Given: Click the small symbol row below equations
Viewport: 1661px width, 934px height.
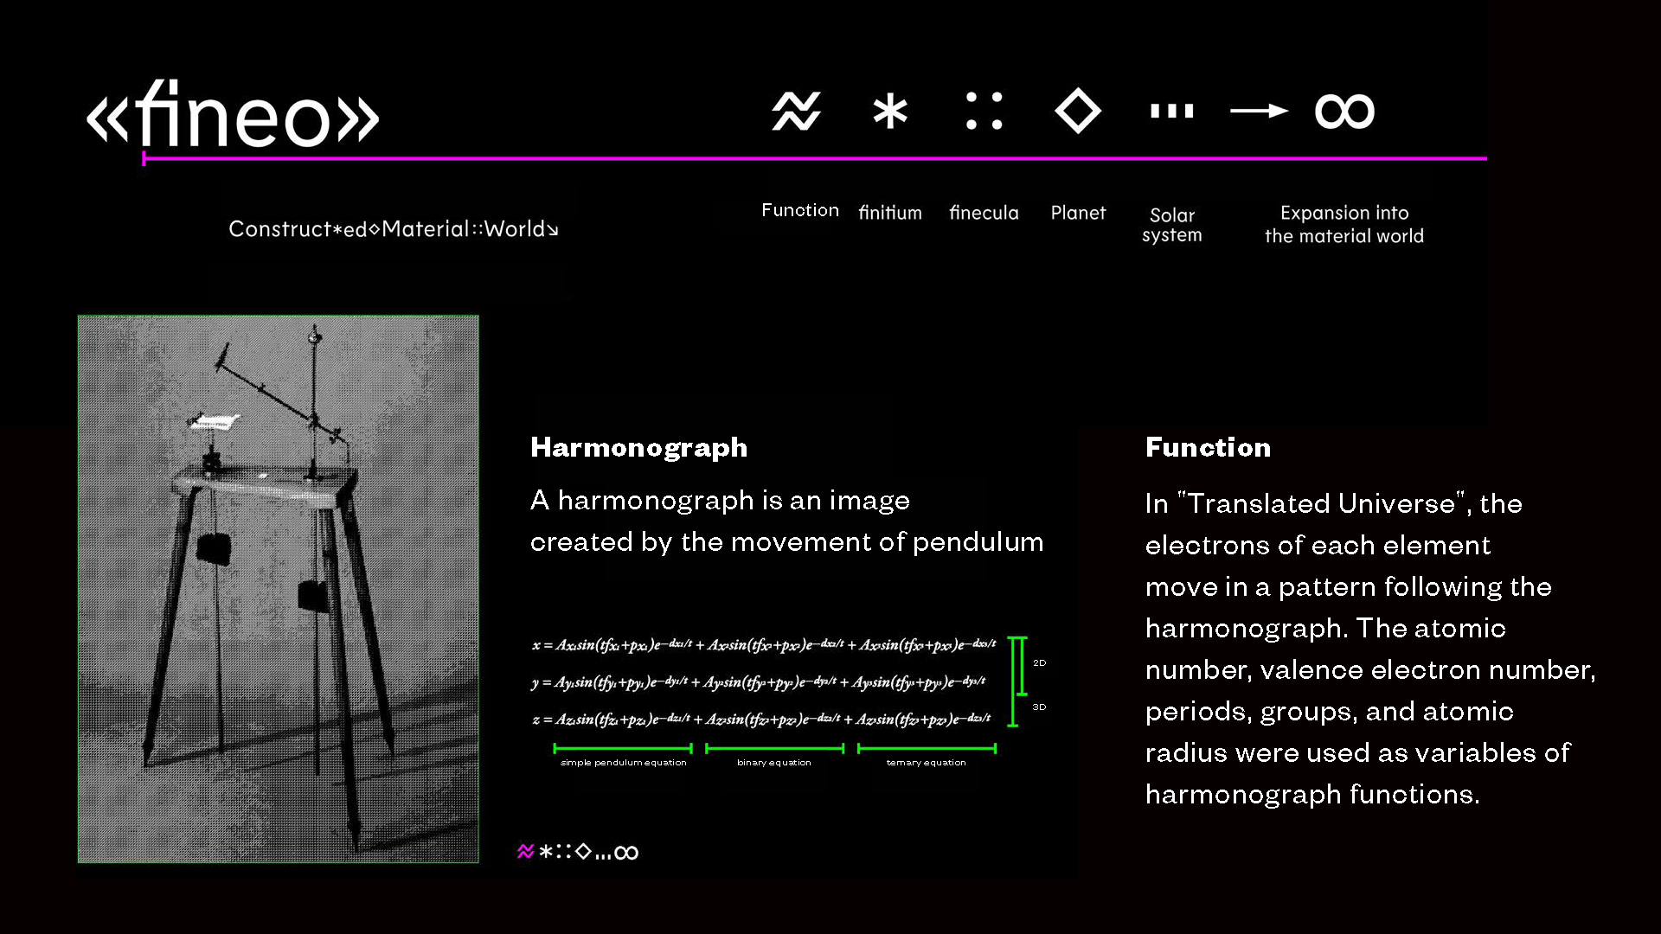Looking at the screenshot, I should click(x=577, y=852).
